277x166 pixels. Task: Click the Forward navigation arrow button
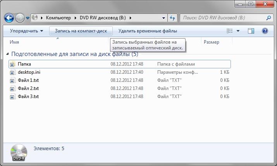point(20,18)
